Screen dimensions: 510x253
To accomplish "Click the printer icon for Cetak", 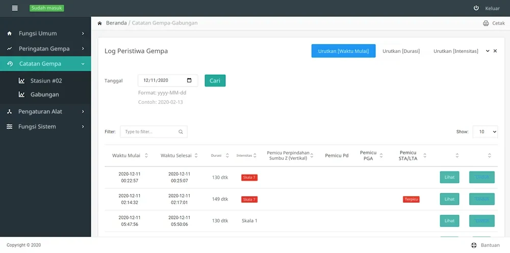I will 486,23.
